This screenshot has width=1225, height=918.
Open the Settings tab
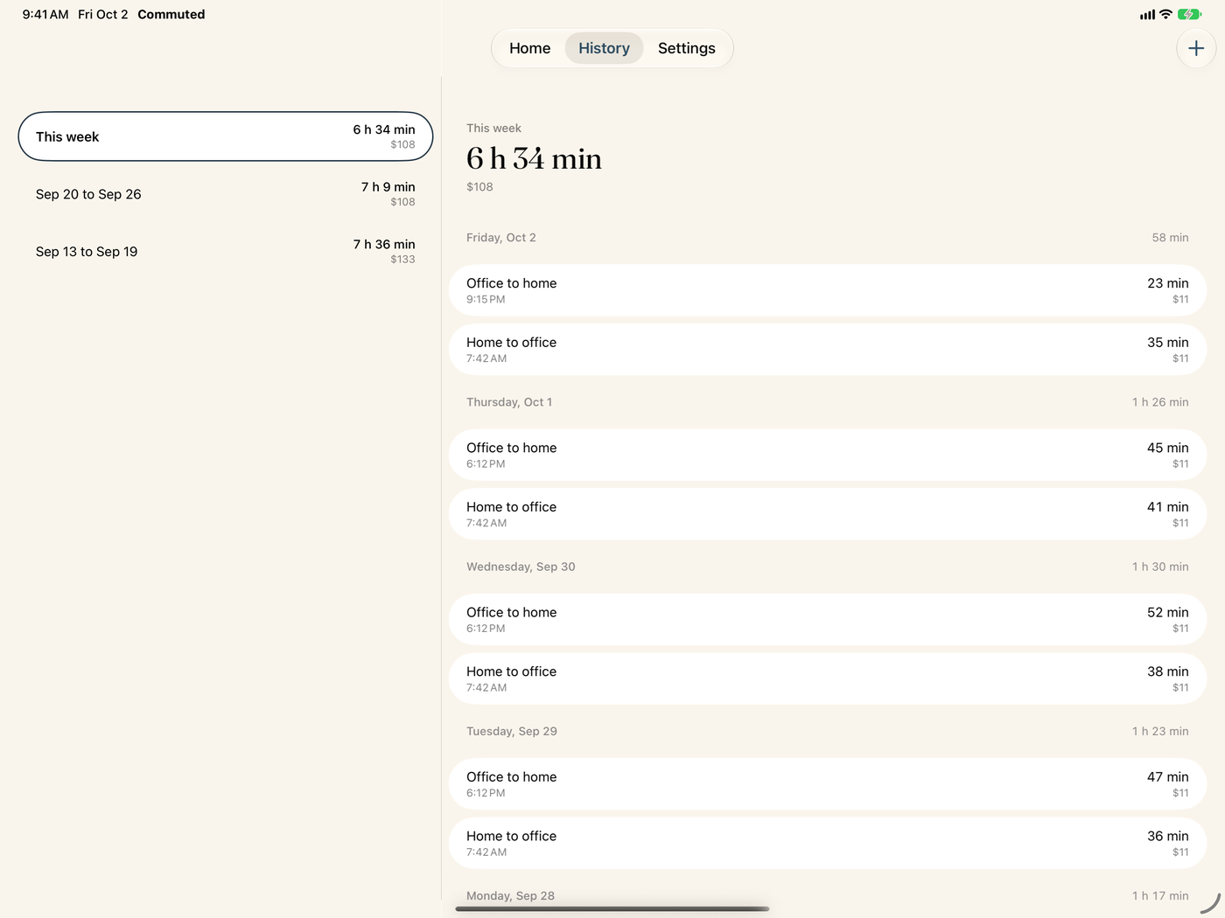pyautogui.click(x=687, y=48)
